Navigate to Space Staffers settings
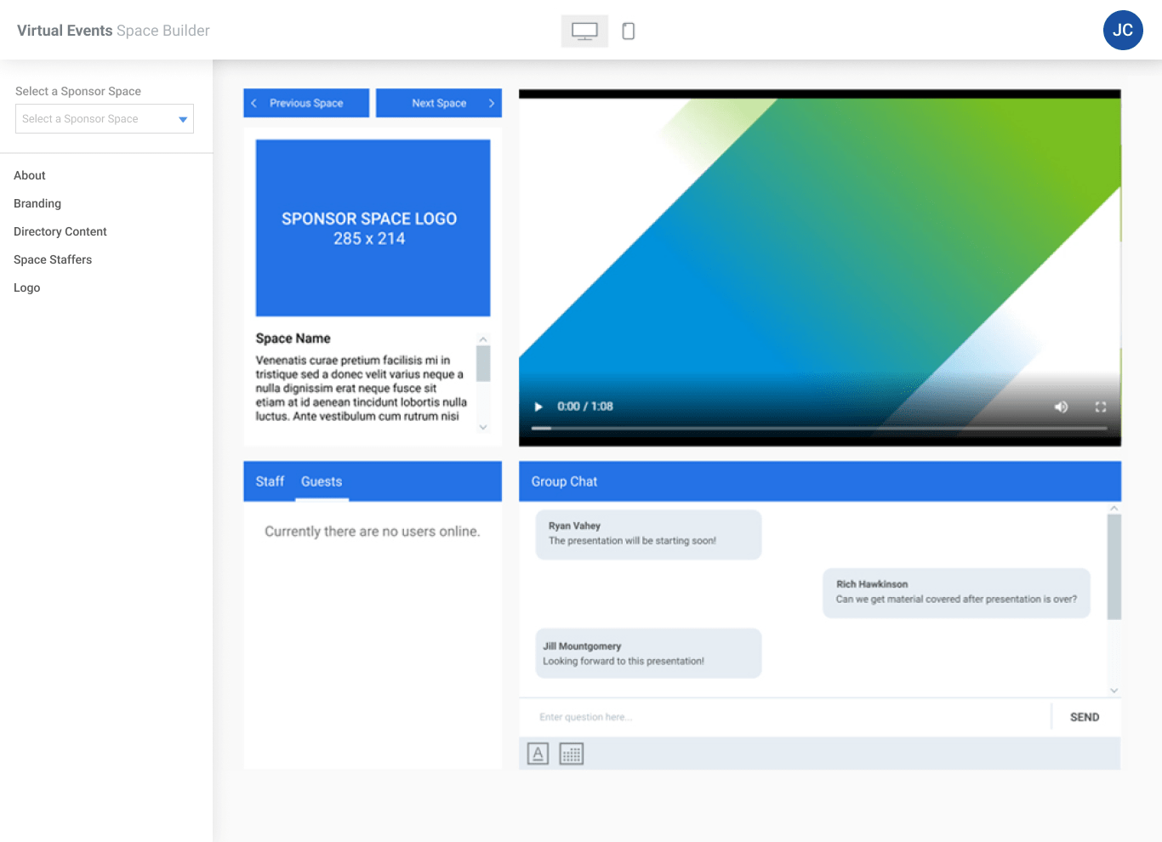This screenshot has width=1162, height=842. coord(53,259)
